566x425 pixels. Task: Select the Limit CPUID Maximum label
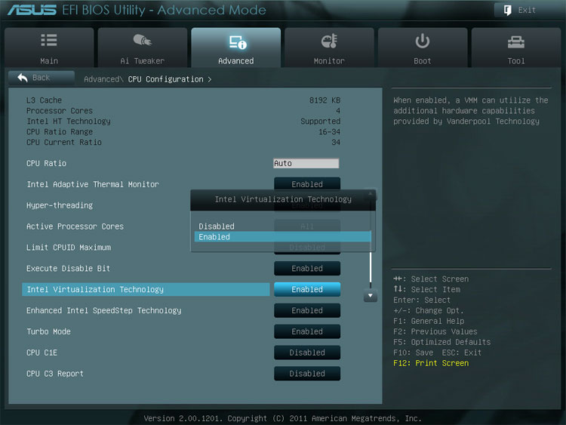tap(69, 248)
